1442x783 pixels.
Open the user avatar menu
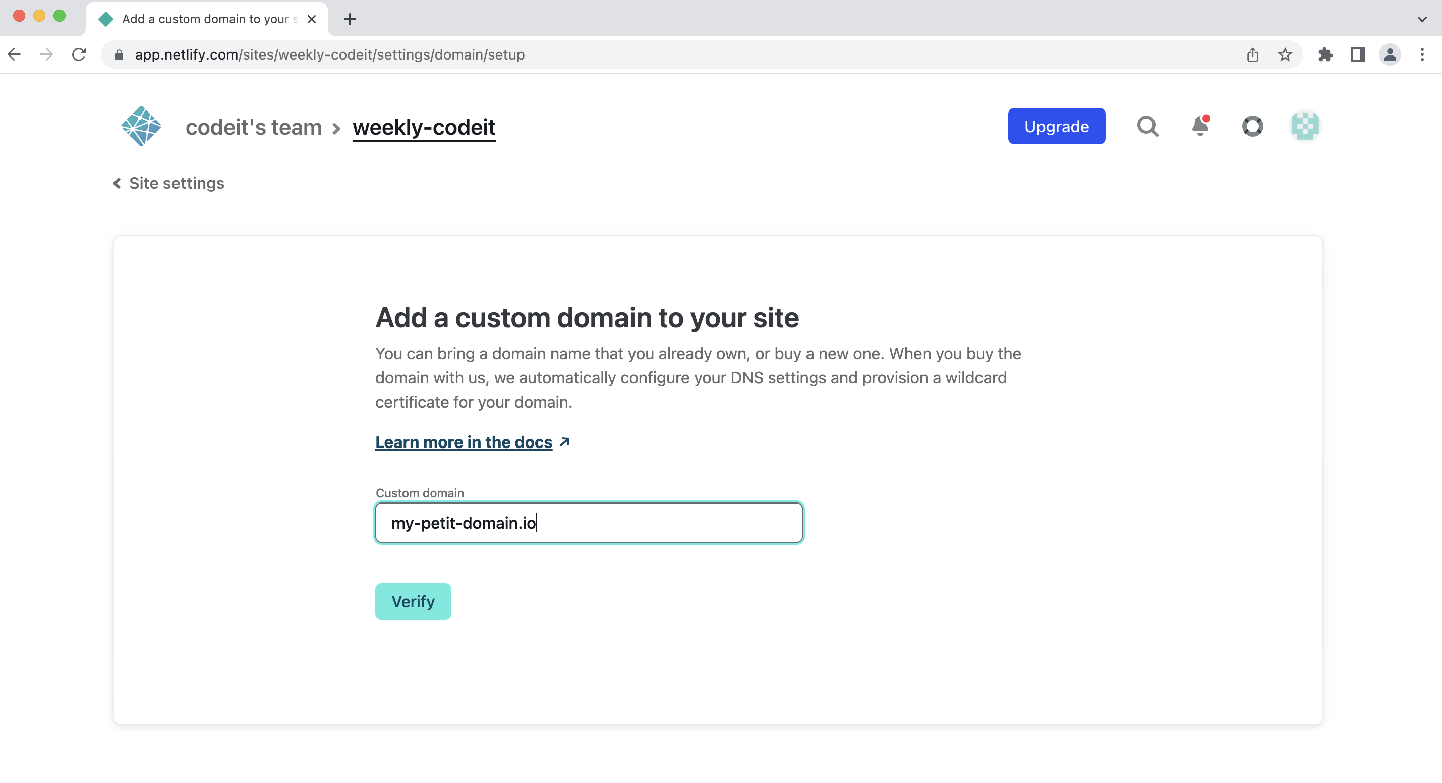(x=1305, y=127)
